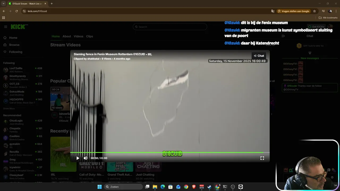
Task: Open CCT_CS channel in sidebar
Action: (23, 85)
